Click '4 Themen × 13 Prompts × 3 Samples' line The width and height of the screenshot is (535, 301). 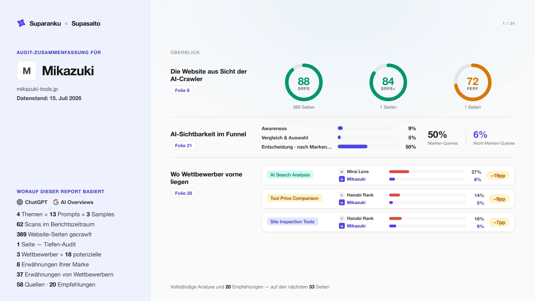click(x=65, y=214)
